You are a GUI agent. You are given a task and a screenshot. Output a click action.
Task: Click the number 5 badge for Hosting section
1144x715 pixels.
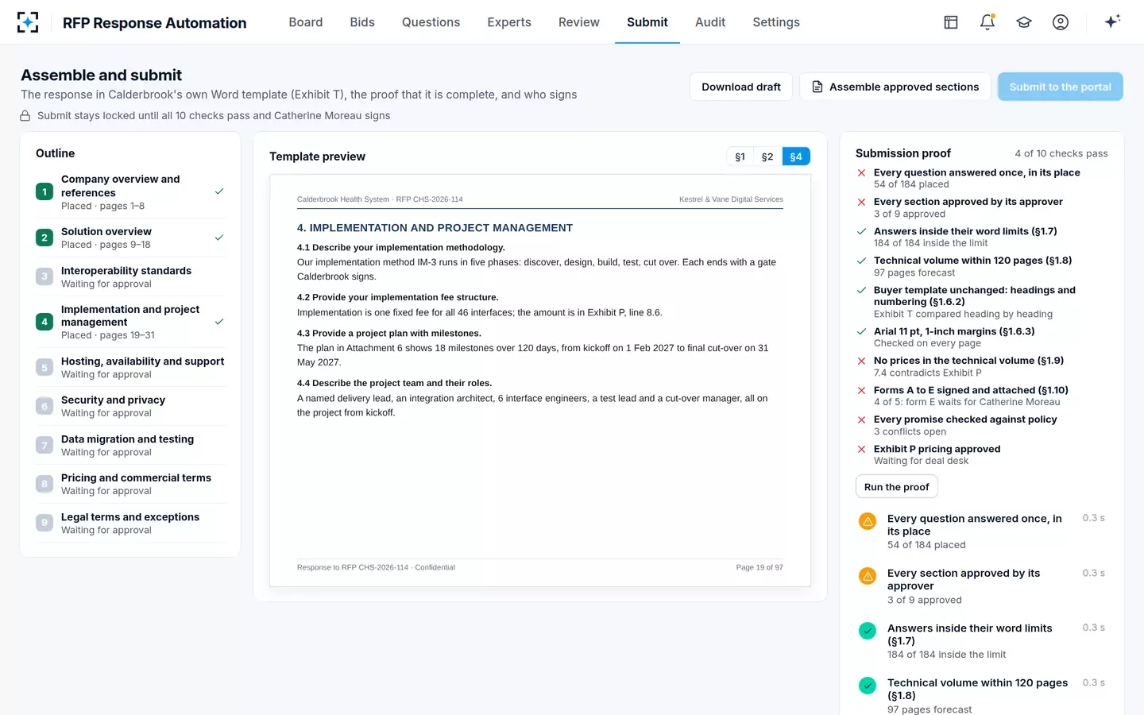44,367
